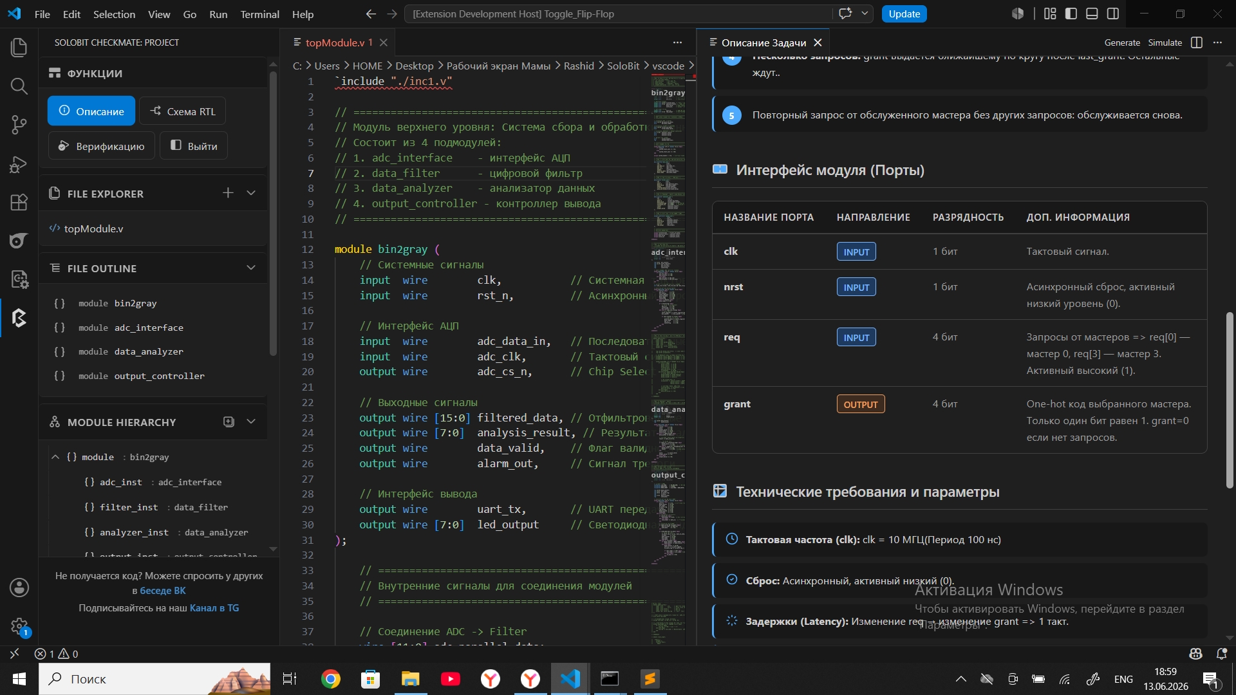Click the Выйти button
Image resolution: width=1236 pixels, height=695 pixels.
pyautogui.click(x=194, y=145)
